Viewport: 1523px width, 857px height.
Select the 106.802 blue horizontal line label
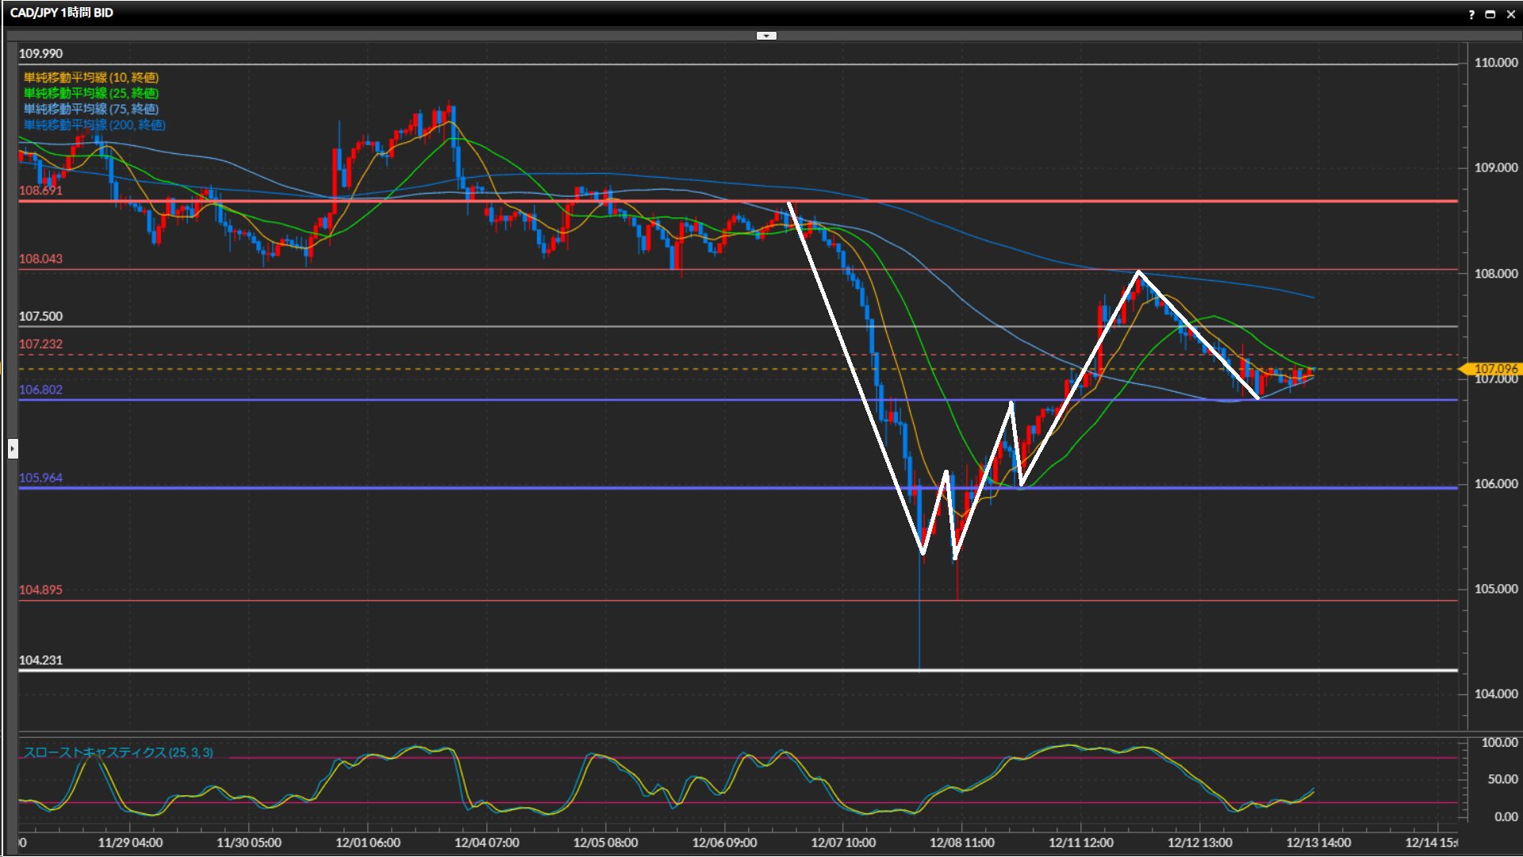click(40, 390)
